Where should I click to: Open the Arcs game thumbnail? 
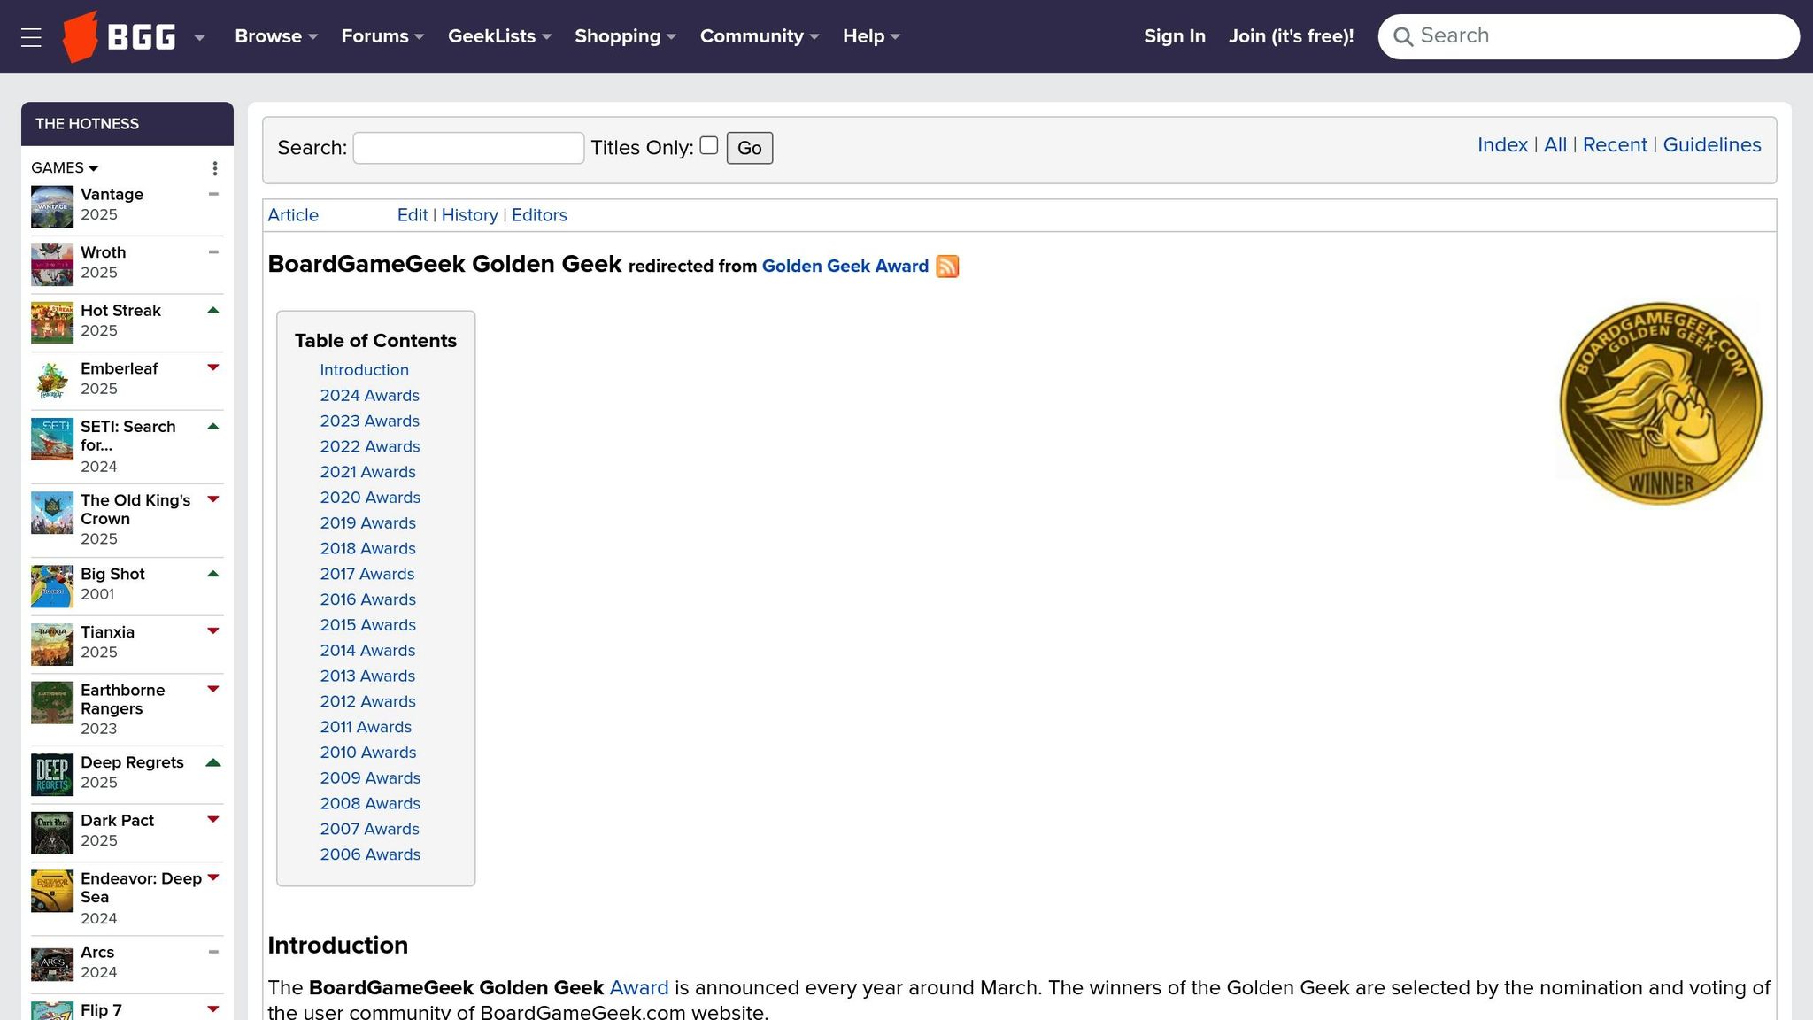[52, 965]
